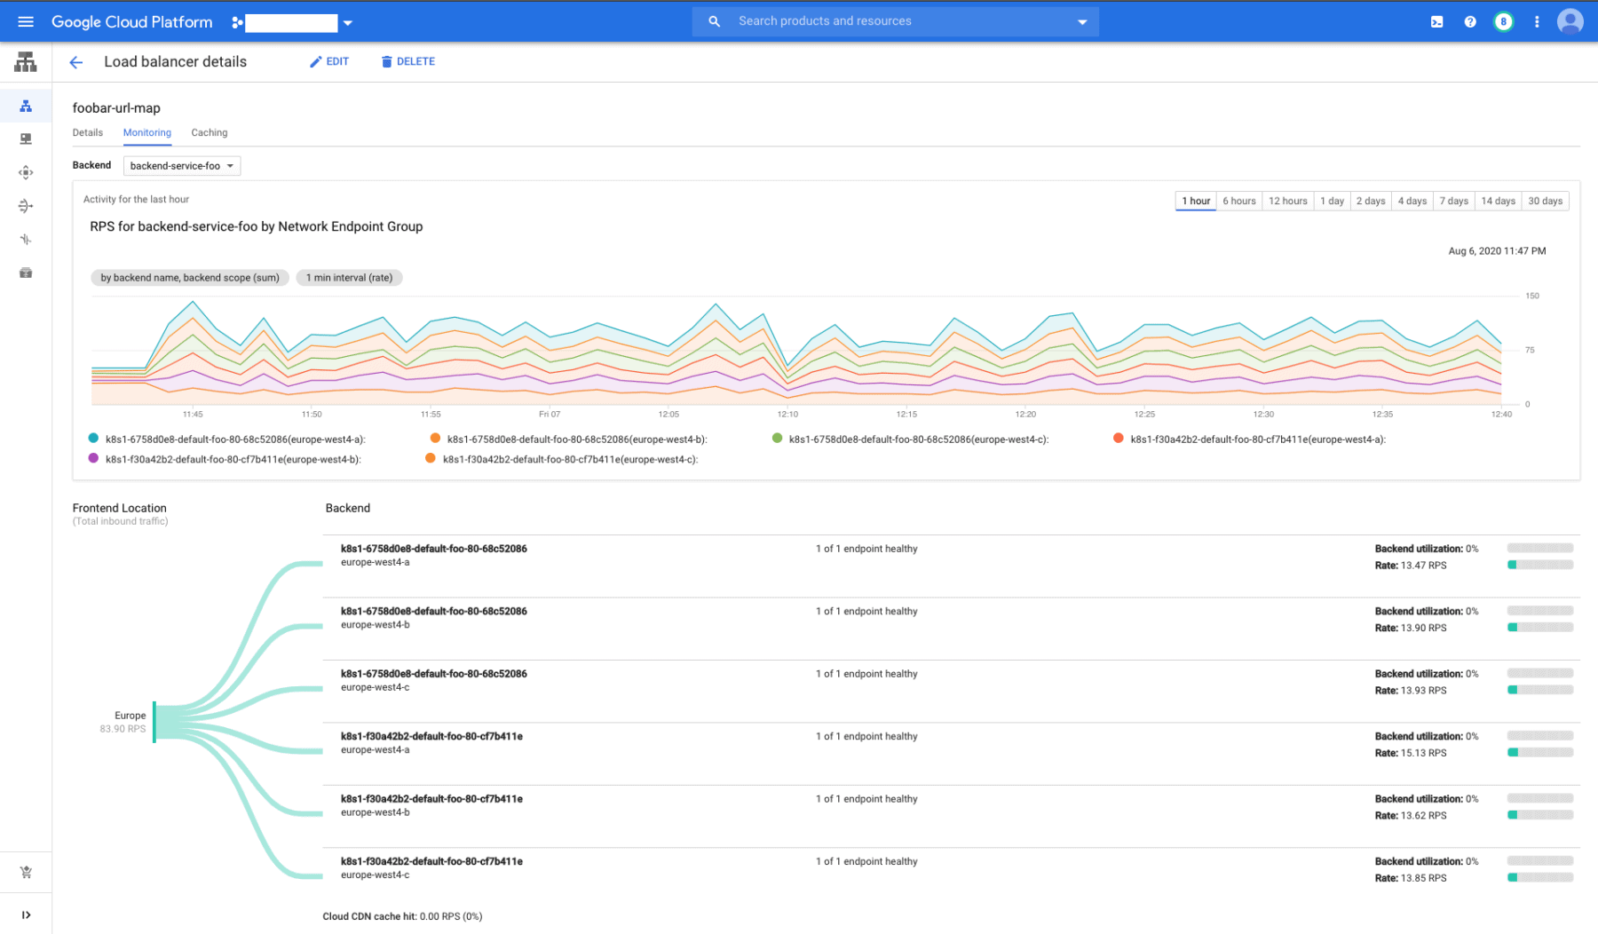Expand the project selector dropdown
The image size is (1598, 934).
point(347,21)
